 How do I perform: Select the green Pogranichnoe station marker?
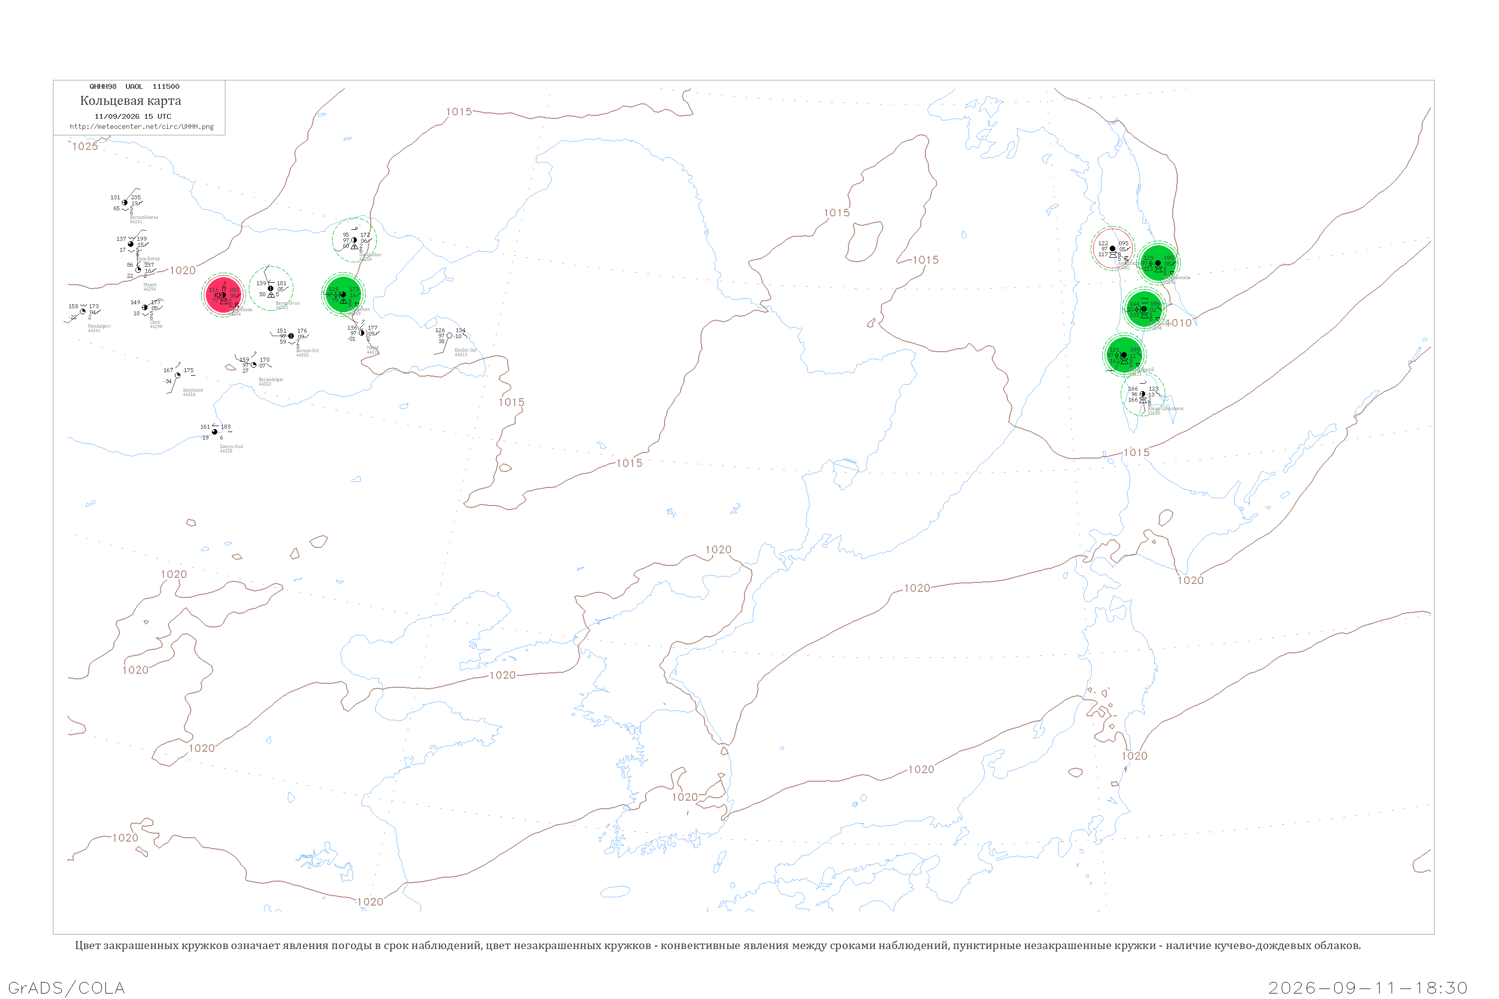pos(1158,263)
